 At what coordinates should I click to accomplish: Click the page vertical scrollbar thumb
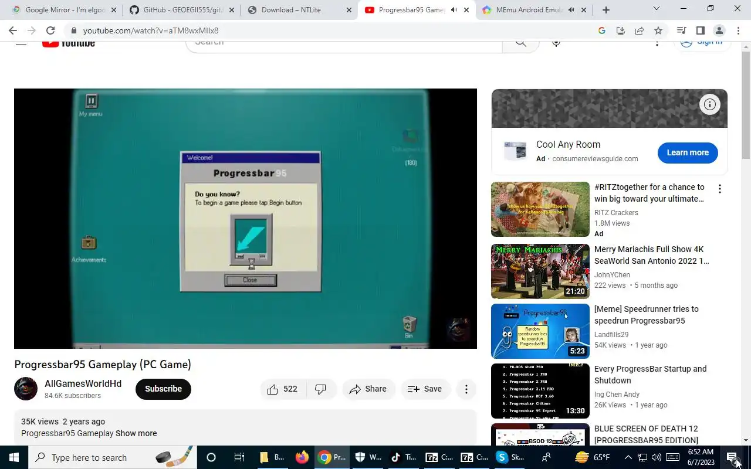(x=746, y=104)
